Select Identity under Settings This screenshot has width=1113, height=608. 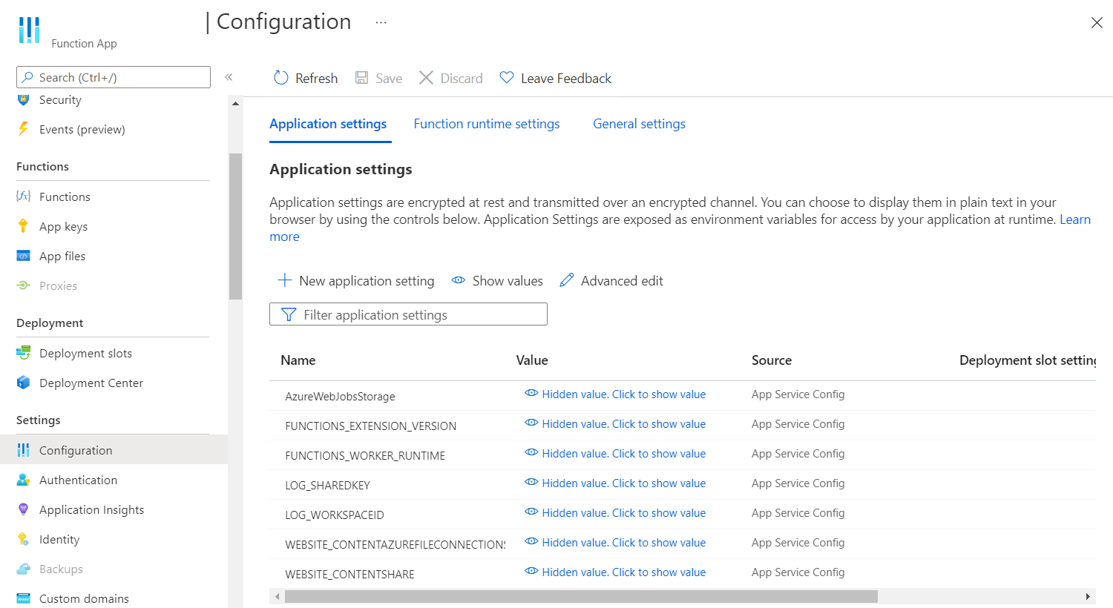pos(57,539)
